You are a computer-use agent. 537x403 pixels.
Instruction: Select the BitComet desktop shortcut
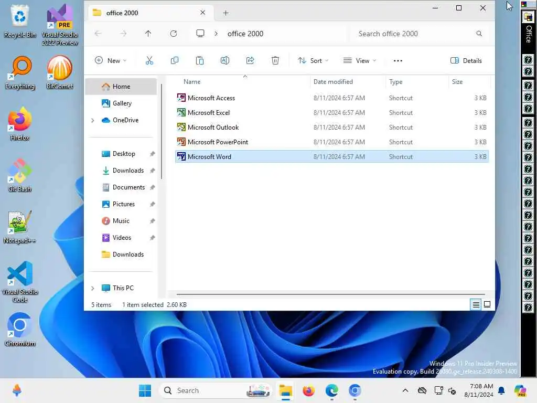[x=60, y=72]
